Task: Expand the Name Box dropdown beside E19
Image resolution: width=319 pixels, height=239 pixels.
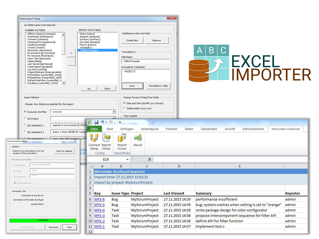Action: pyautogui.click(x=128, y=160)
